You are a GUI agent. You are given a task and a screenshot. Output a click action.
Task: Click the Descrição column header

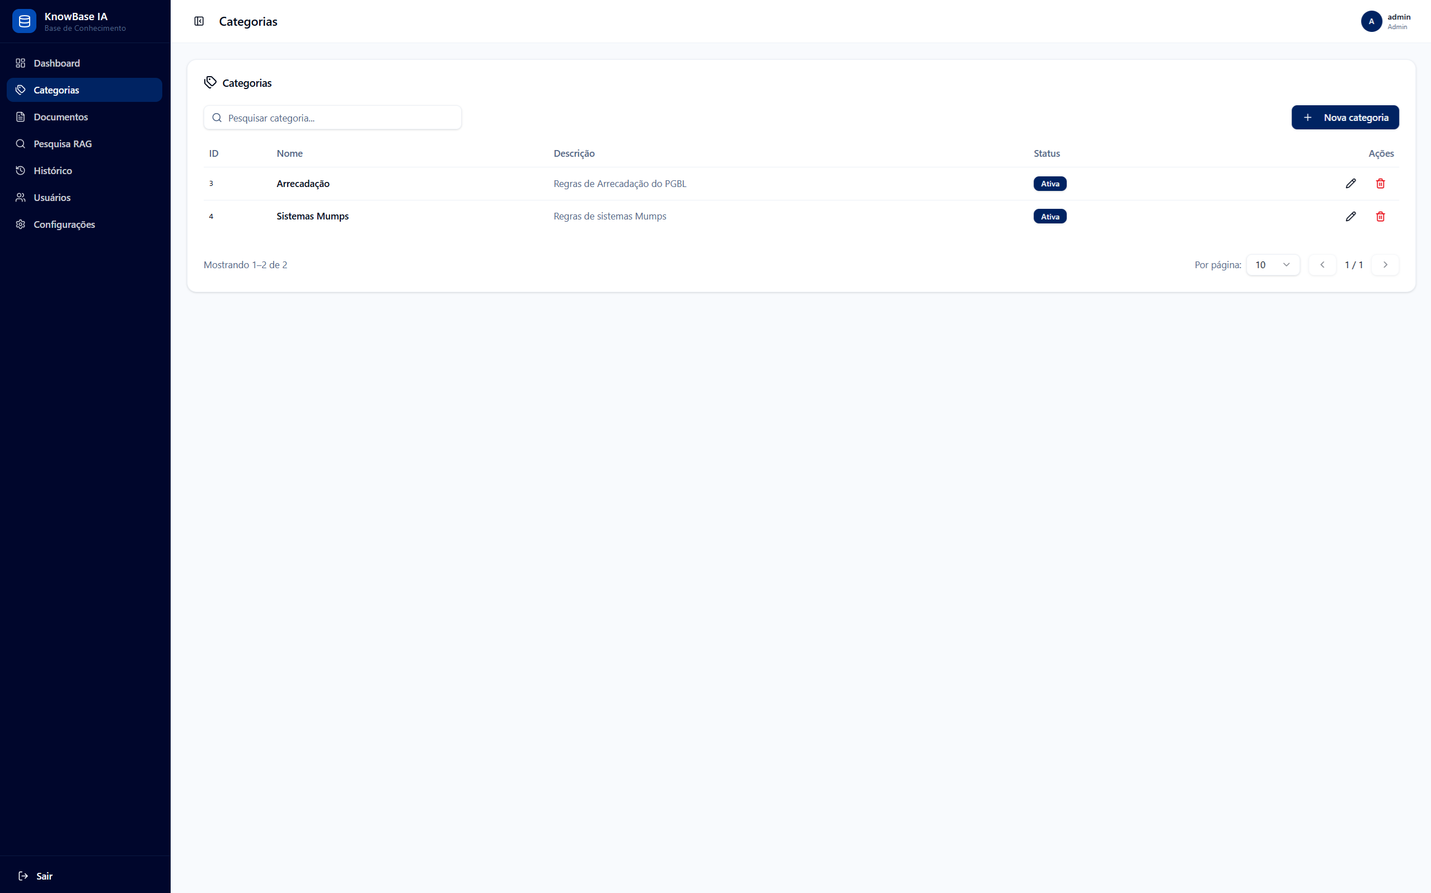(x=574, y=153)
